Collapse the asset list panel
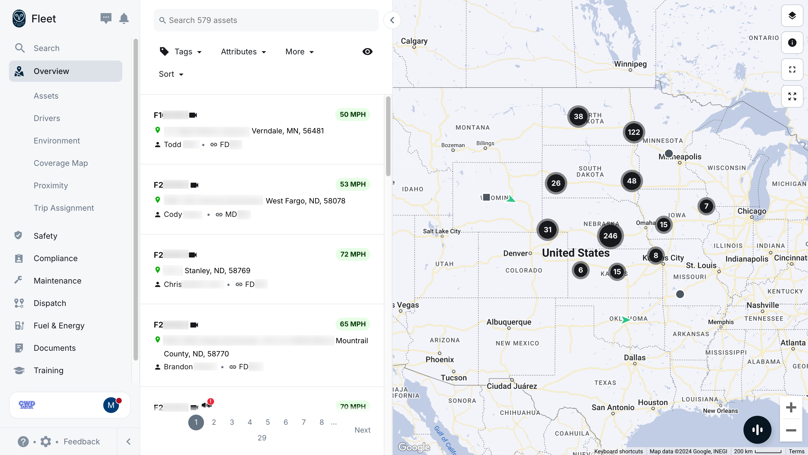This screenshot has width=808, height=455. point(392,20)
